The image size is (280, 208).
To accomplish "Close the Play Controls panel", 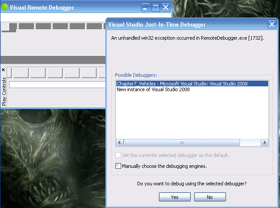I will (3, 70).
